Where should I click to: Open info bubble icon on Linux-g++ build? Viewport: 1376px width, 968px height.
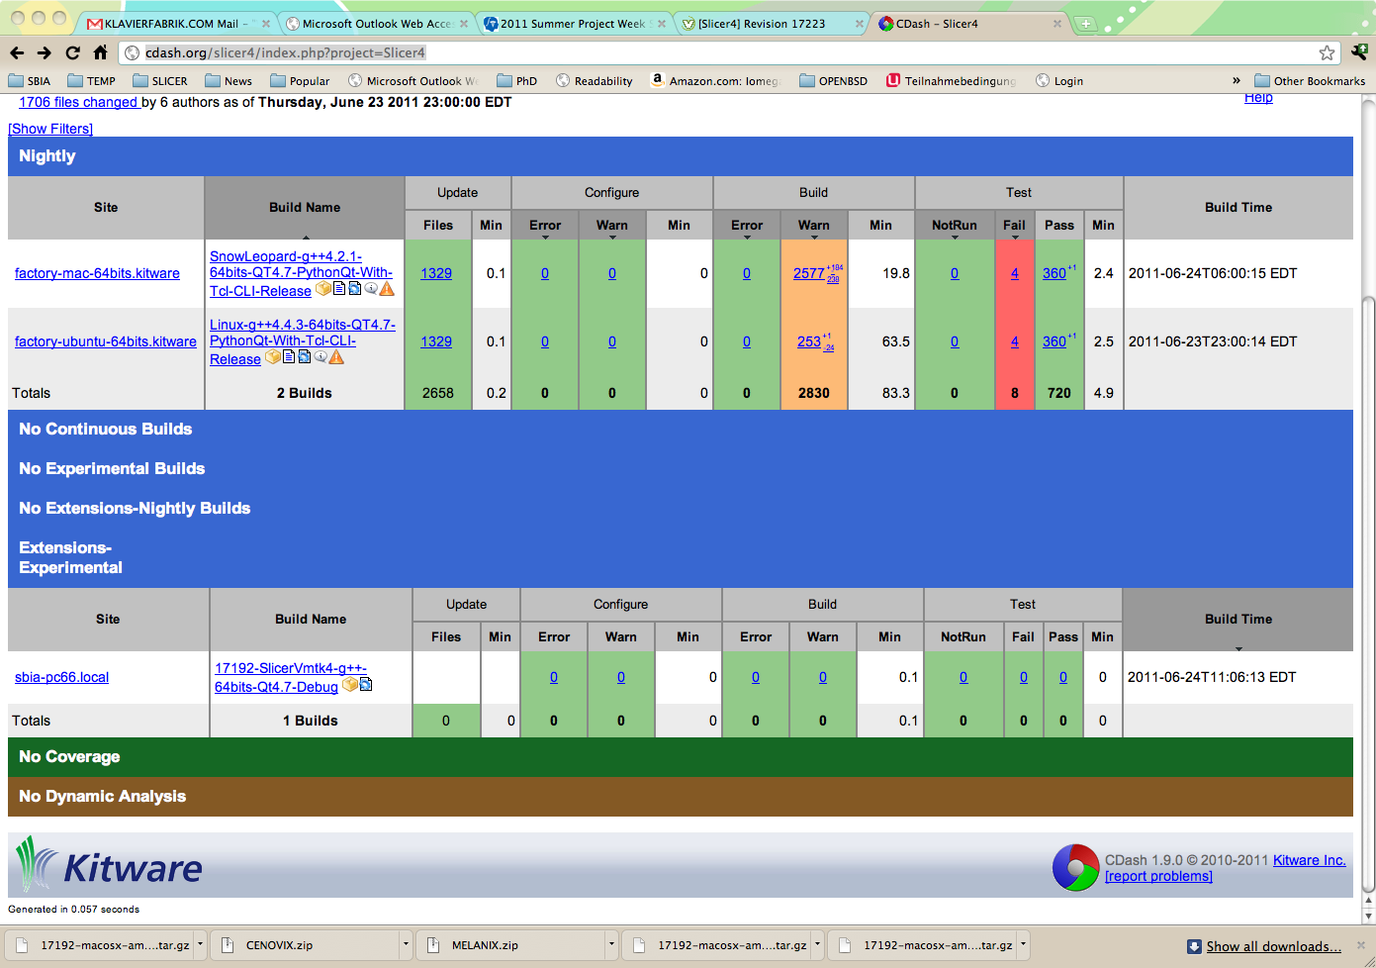pyautogui.click(x=320, y=356)
